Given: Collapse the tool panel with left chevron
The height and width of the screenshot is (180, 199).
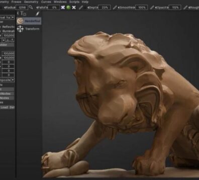Looking at the screenshot, I should pos(18,13).
